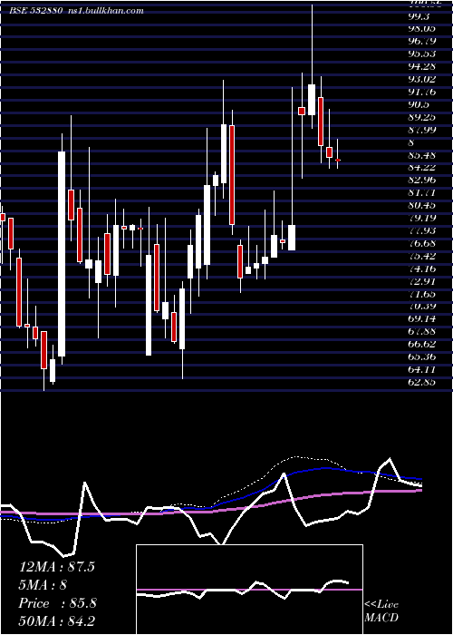
Task: Select the 80.45 price axis label
Action: point(422,205)
